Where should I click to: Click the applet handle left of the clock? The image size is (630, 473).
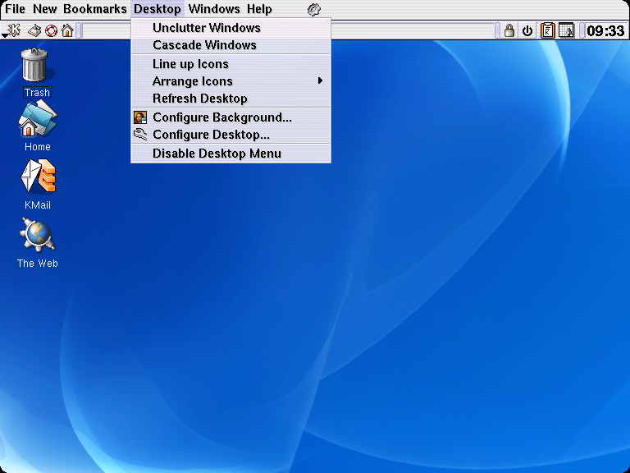[x=582, y=30]
